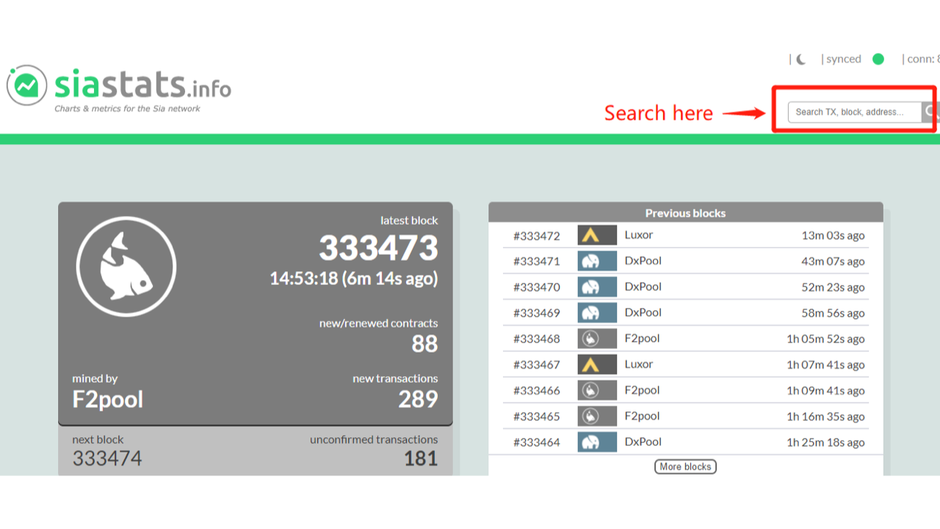Click Luxor icon in row #333472
The width and height of the screenshot is (940, 529).
(x=597, y=235)
